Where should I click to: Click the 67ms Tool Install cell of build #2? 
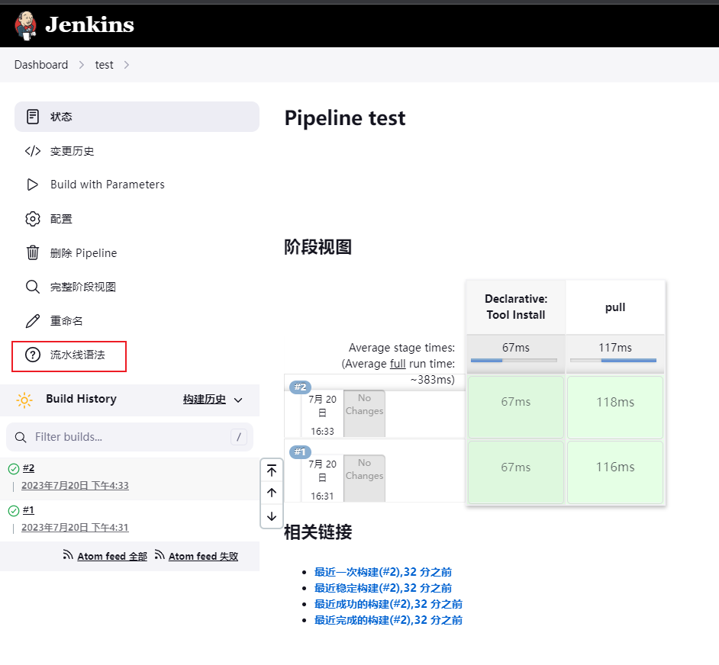point(515,407)
